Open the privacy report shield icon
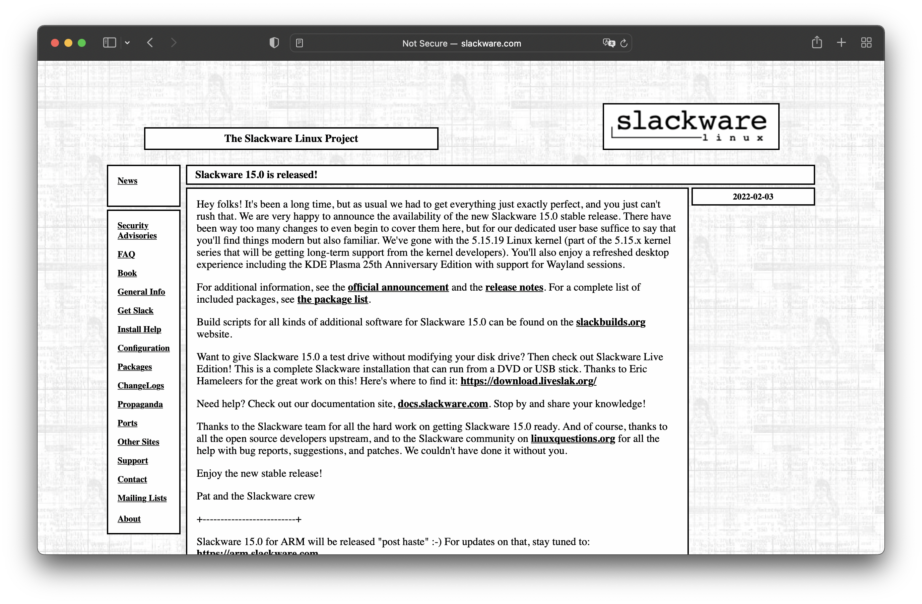Viewport: 922px width, 604px height. 274,43
